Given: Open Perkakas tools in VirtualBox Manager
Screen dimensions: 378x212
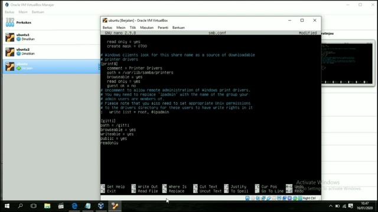Looking at the screenshot, I should coord(51,22).
